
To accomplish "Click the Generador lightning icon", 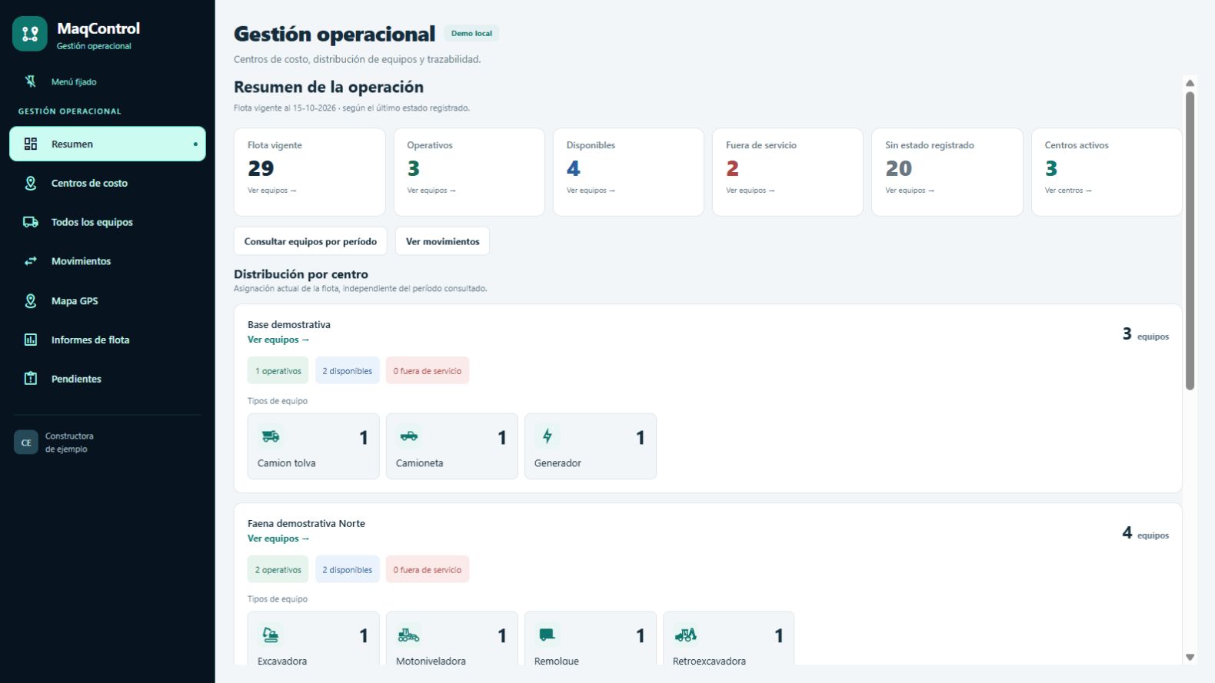I will (x=548, y=436).
